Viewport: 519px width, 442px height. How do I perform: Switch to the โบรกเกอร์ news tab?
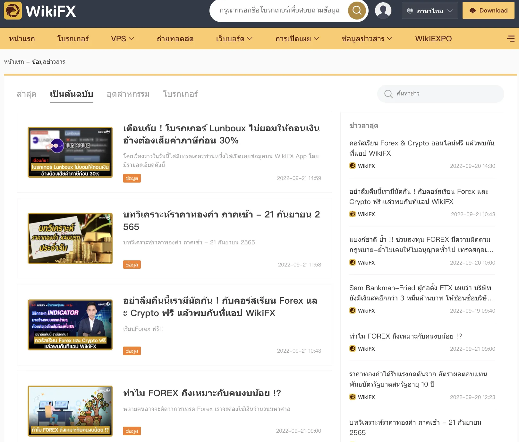(180, 94)
